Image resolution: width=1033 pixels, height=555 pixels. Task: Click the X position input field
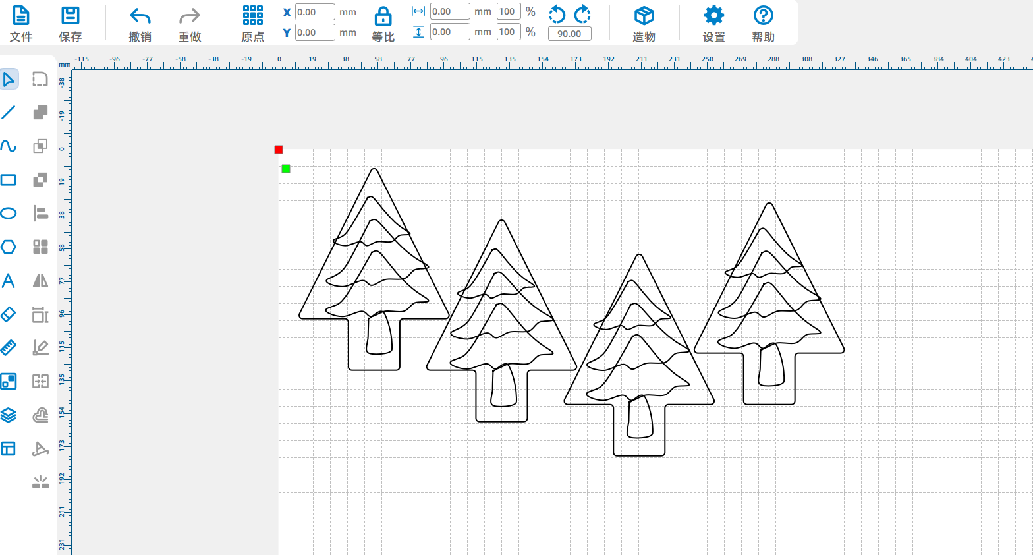(315, 12)
